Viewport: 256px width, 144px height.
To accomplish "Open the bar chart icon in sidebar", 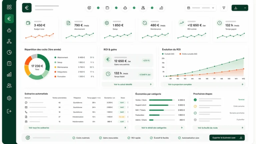I will [x=9, y=74].
